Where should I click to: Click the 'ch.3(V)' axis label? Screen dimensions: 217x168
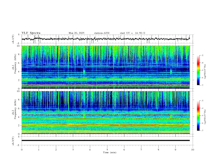pos(13,141)
